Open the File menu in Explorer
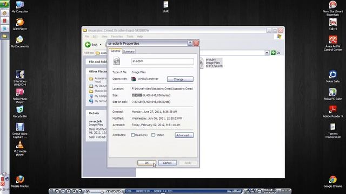The width and height of the screenshot is (346, 194). (x=87, y=37)
